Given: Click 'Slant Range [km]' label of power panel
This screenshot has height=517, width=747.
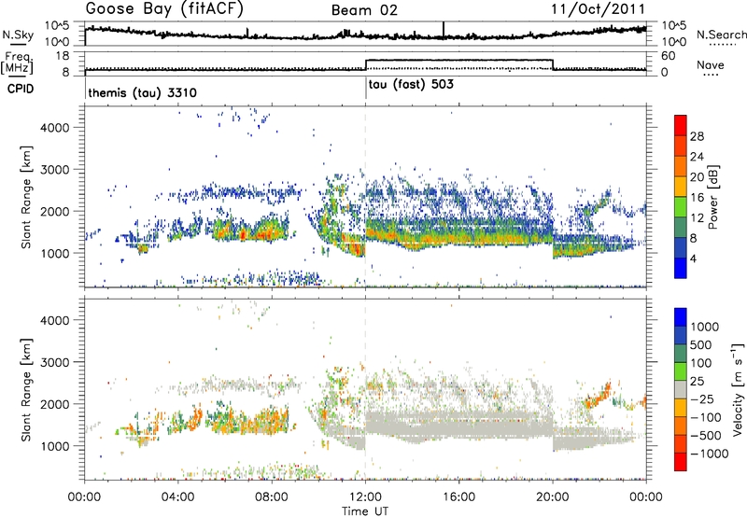Looking at the screenshot, I should click(x=26, y=197).
